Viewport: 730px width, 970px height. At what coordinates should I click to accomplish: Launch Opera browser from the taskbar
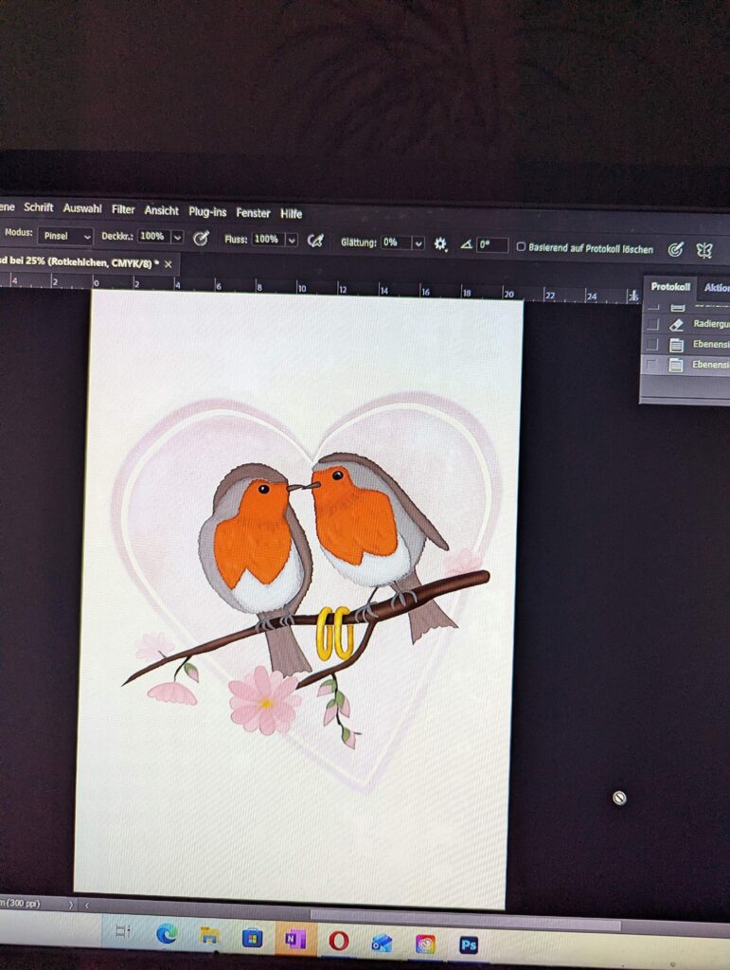(338, 941)
